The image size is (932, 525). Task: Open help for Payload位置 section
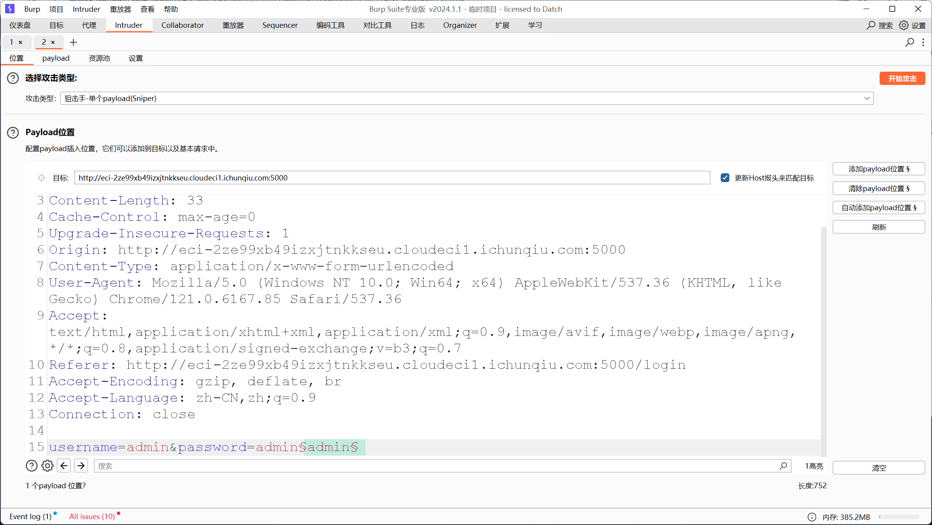pyautogui.click(x=13, y=133)
